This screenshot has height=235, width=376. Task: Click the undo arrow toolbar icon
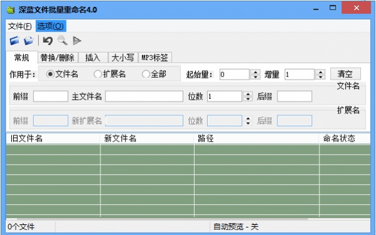coord(48,41)
